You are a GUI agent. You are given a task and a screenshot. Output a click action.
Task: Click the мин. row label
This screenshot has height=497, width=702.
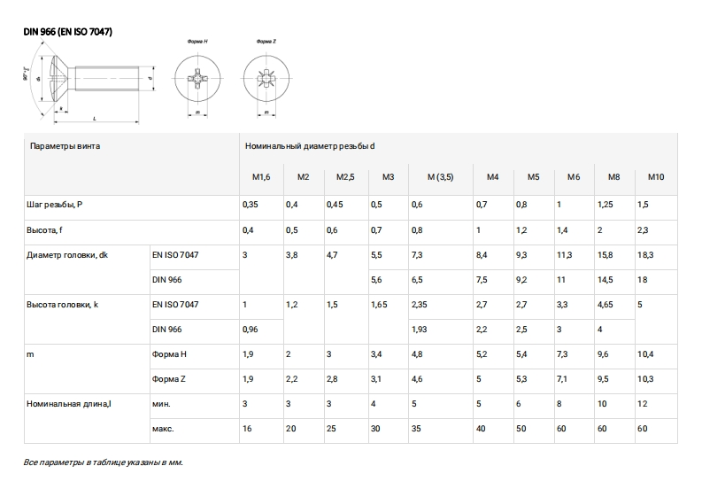tap(161, 404)
